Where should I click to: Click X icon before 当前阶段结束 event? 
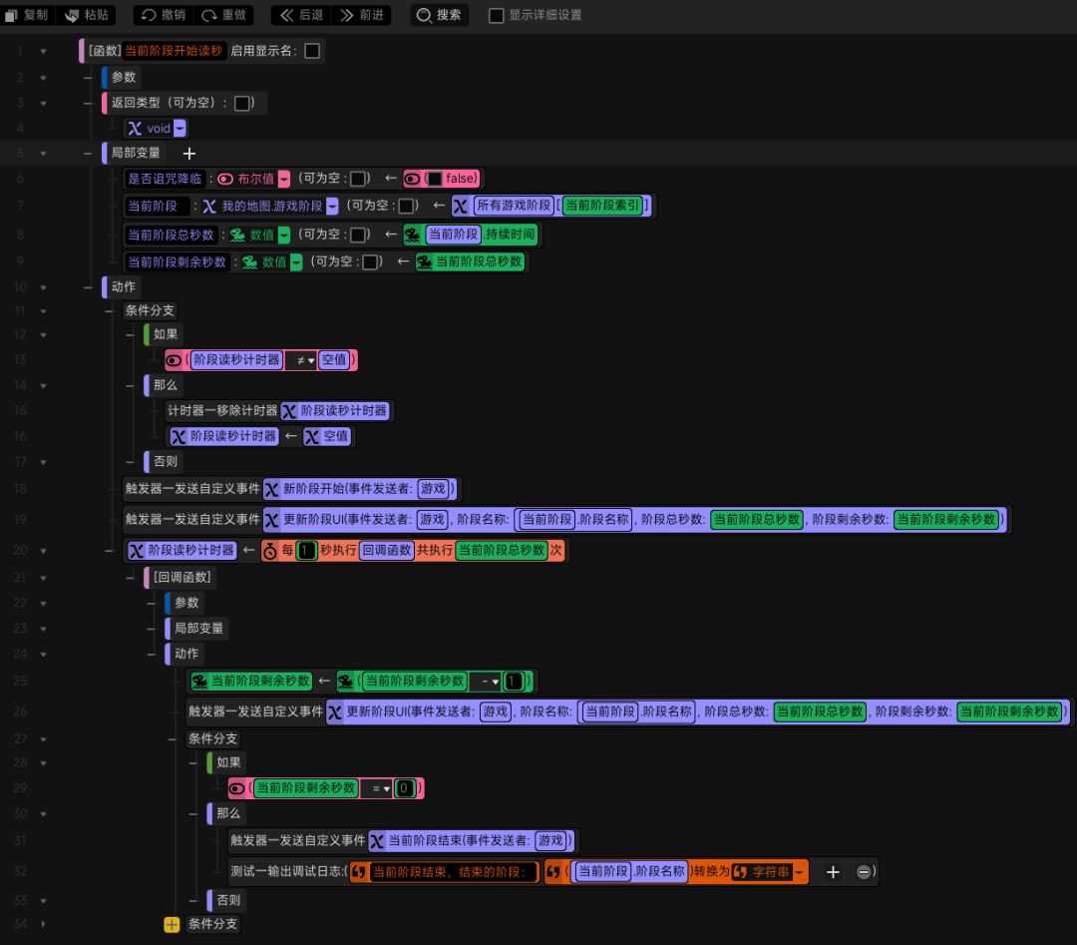377,840
